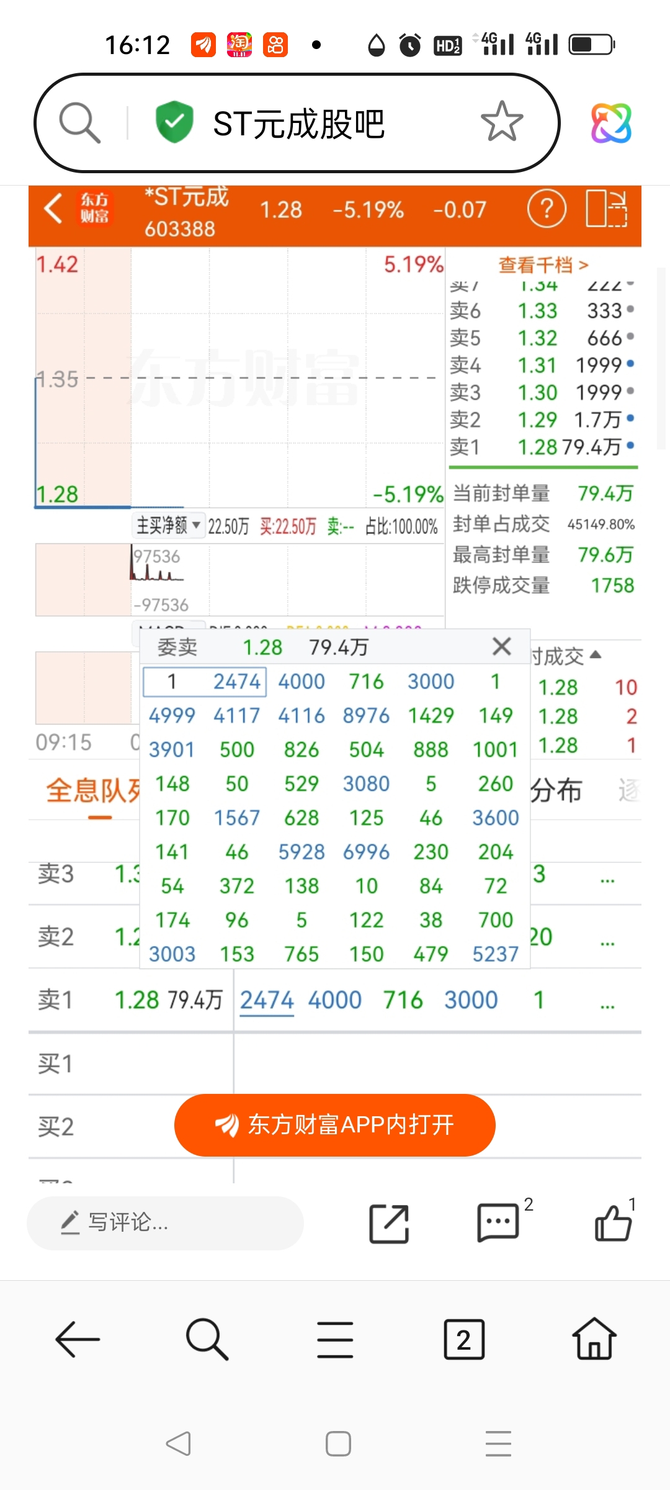Open the 主买净额 dropdown
Screen dimensions: 670x1490
tap(168, 526)
